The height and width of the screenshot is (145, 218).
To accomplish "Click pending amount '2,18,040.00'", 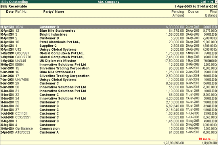I will pos(175,110).
